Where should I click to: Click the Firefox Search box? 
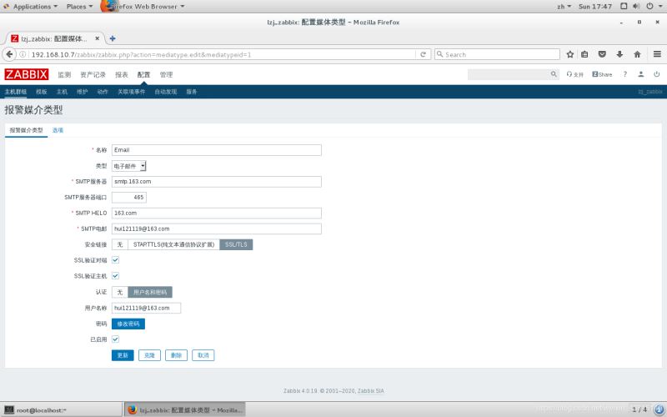pos(497,54)
